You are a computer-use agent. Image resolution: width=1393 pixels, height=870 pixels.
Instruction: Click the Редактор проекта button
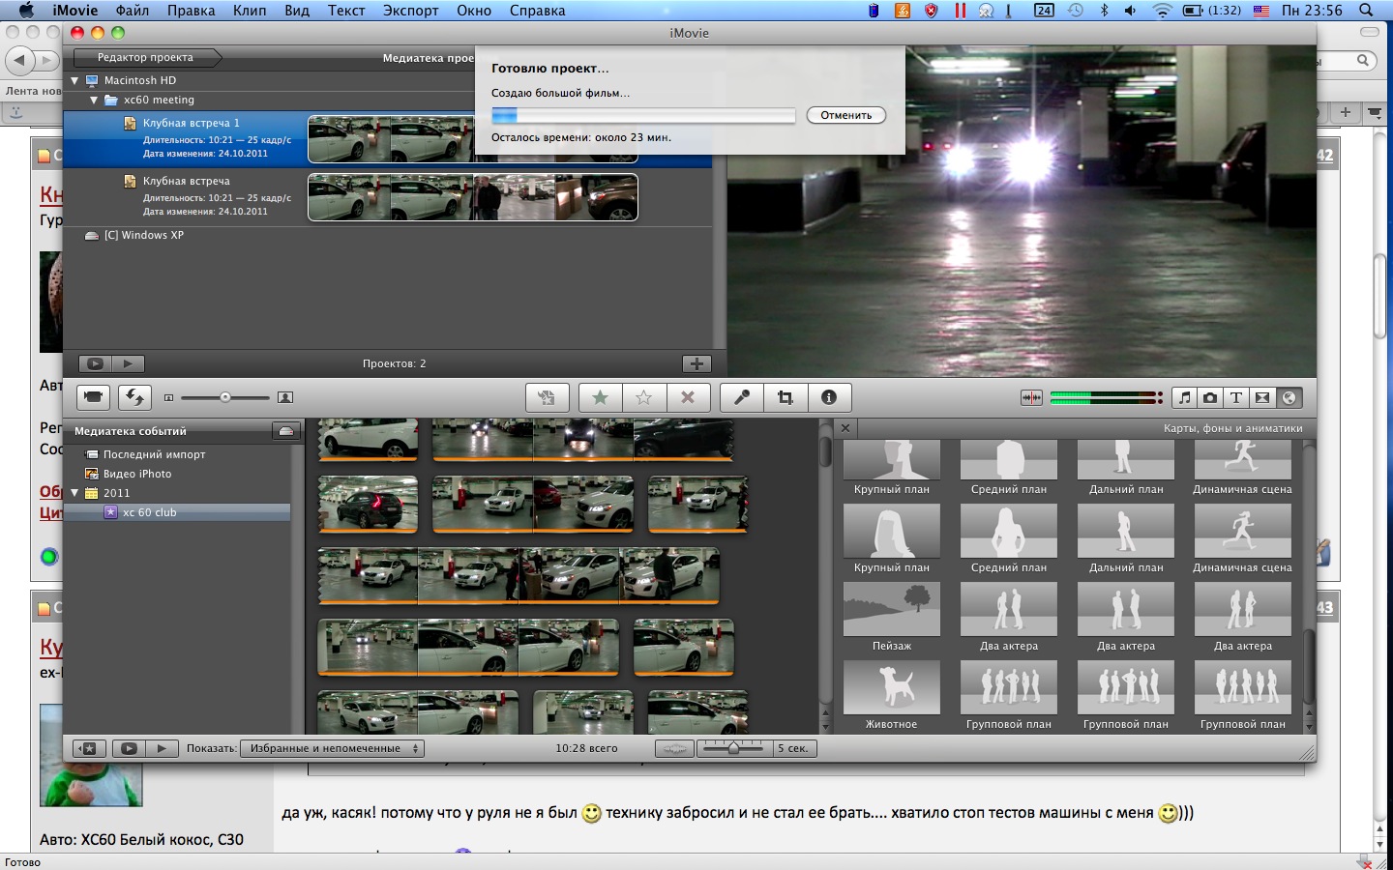[x=145, y=58]
